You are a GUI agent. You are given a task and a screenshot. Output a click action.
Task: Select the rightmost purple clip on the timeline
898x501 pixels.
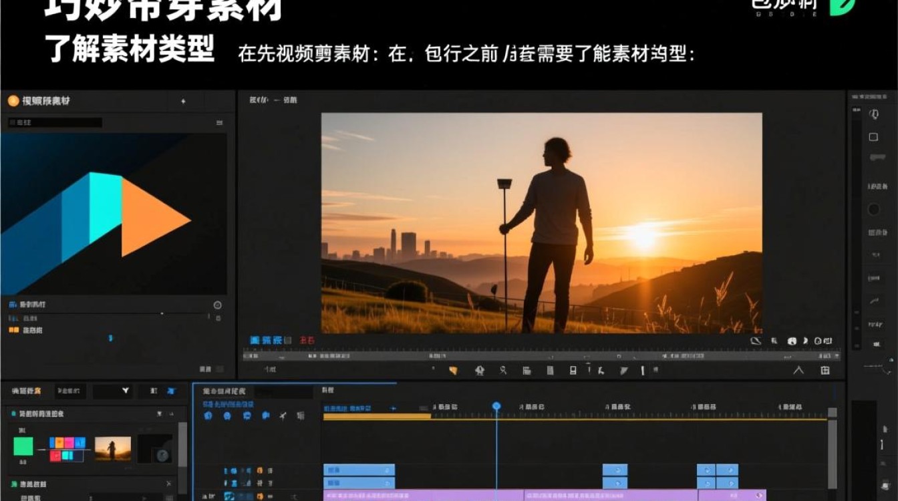732,496
